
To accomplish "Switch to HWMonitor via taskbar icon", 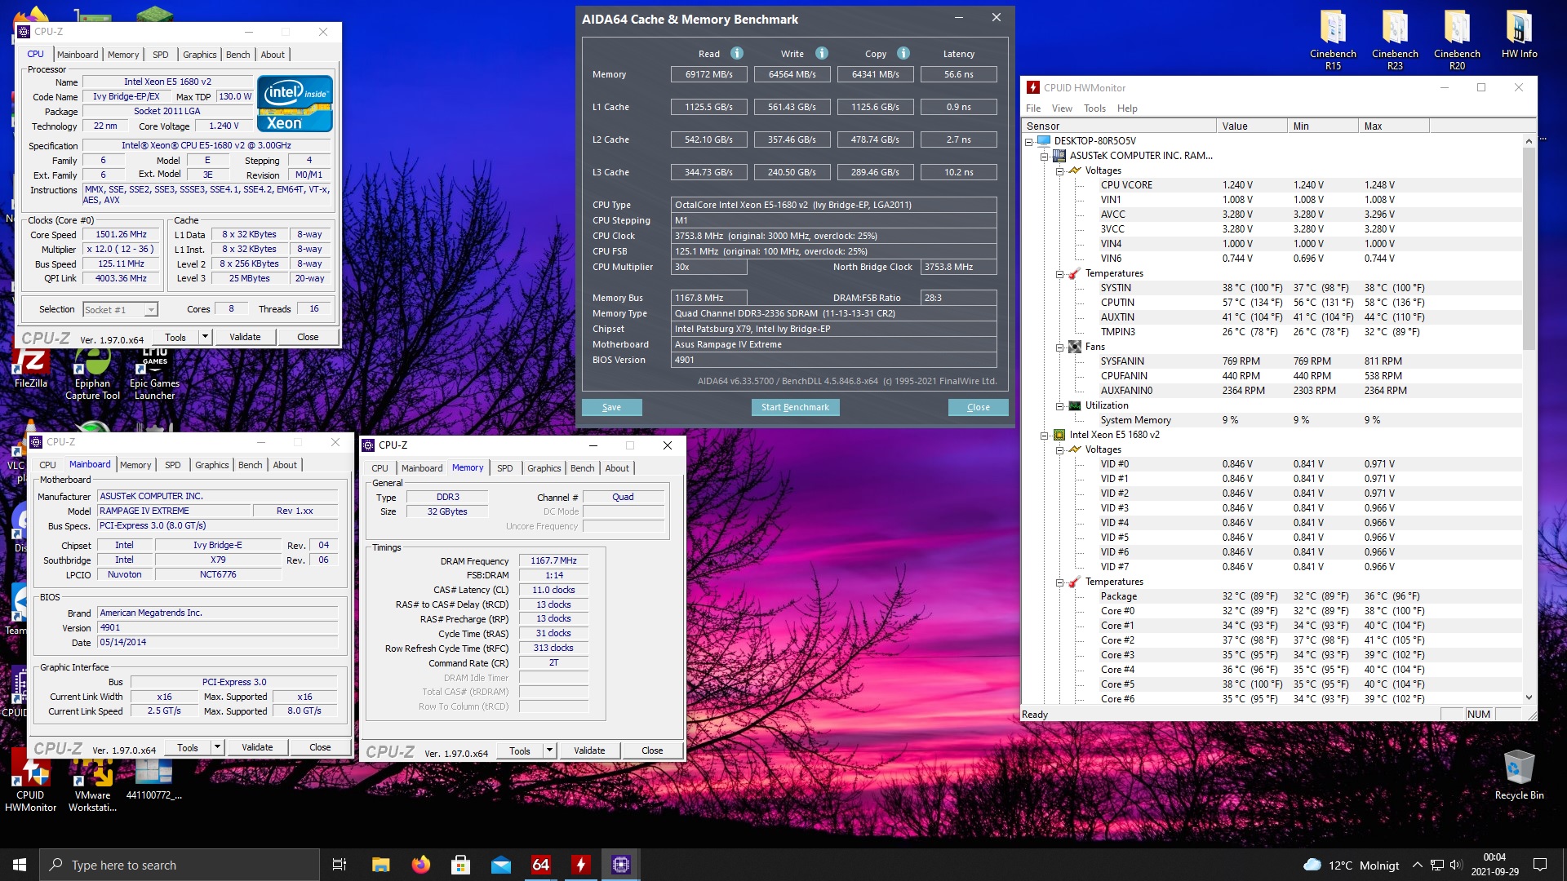I will point(580,865).
